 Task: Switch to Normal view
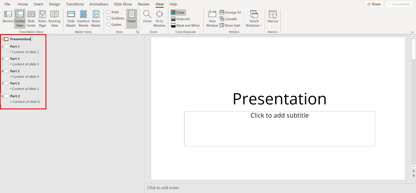coord(8,19)
